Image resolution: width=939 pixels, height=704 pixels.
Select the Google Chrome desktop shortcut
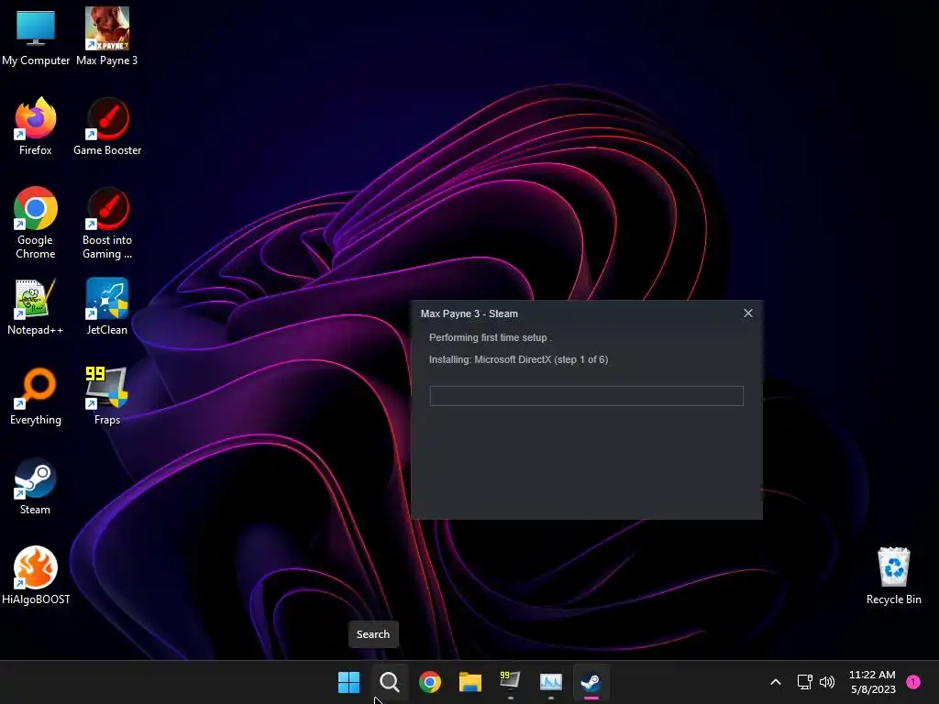(x=36, y=224)
